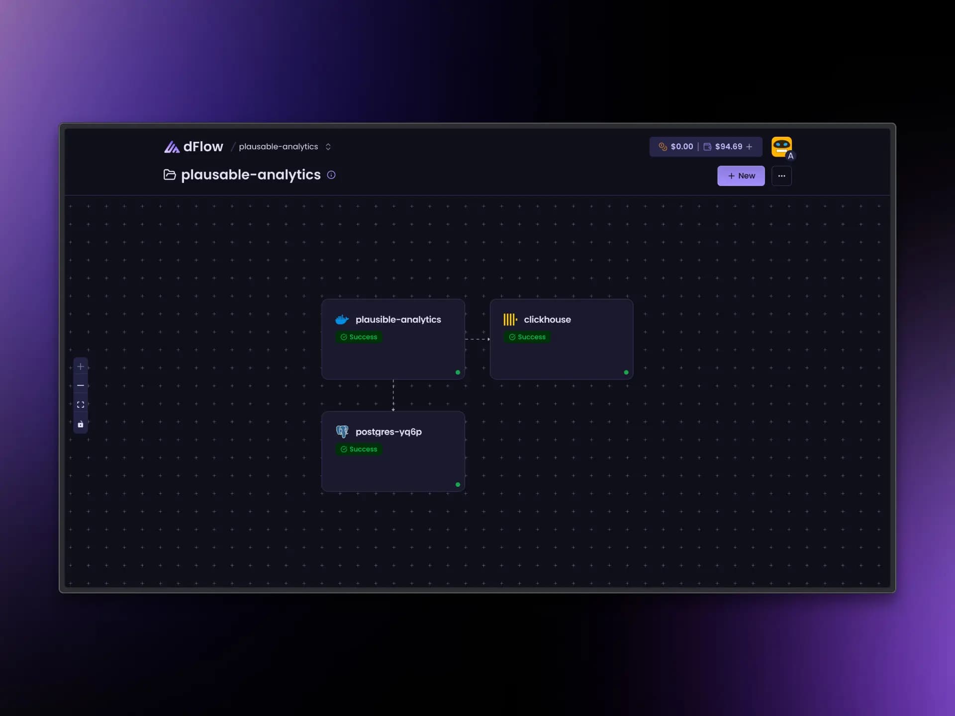Click the coins icon next to $0.00
The height and width of the screenshot is (716, 955).
pyautogui.click(x=663, y=147)
